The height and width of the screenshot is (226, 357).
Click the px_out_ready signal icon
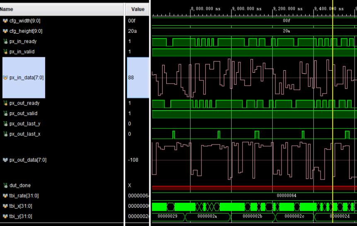pos(5,103)
